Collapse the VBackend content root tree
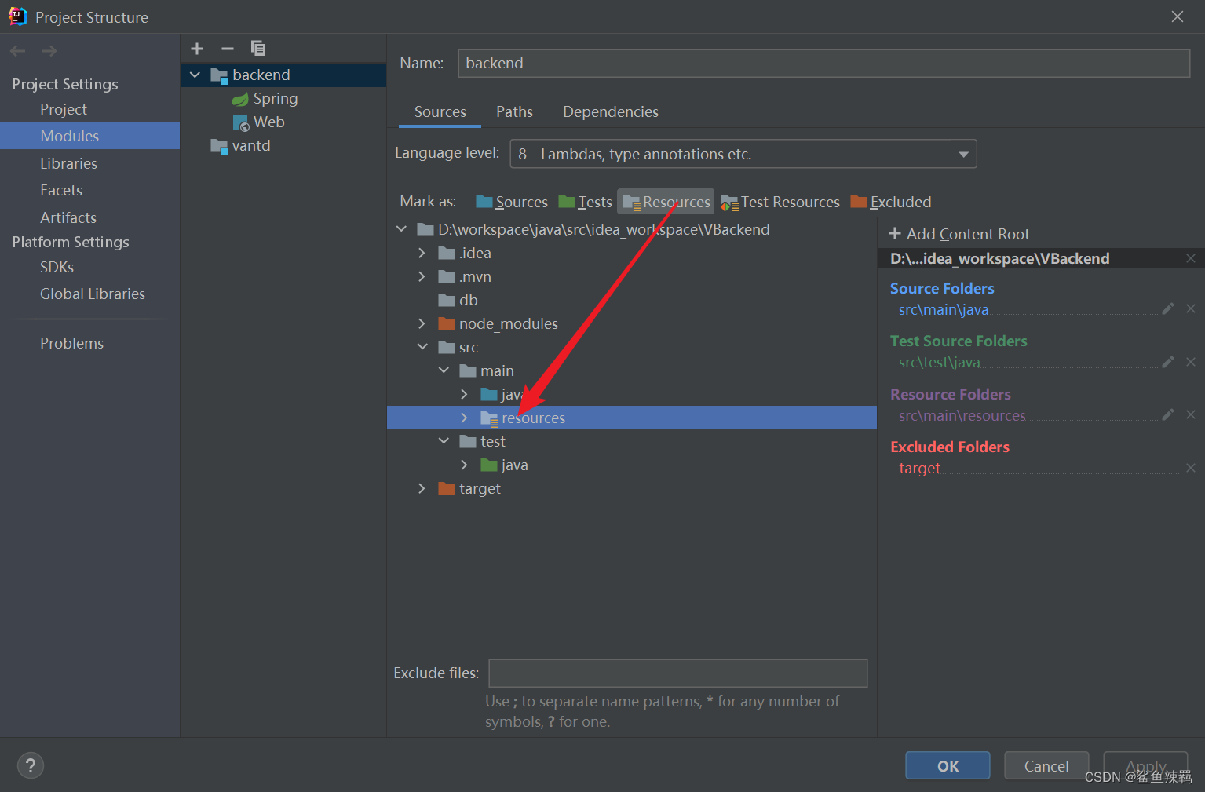 [x=401, y=229]
